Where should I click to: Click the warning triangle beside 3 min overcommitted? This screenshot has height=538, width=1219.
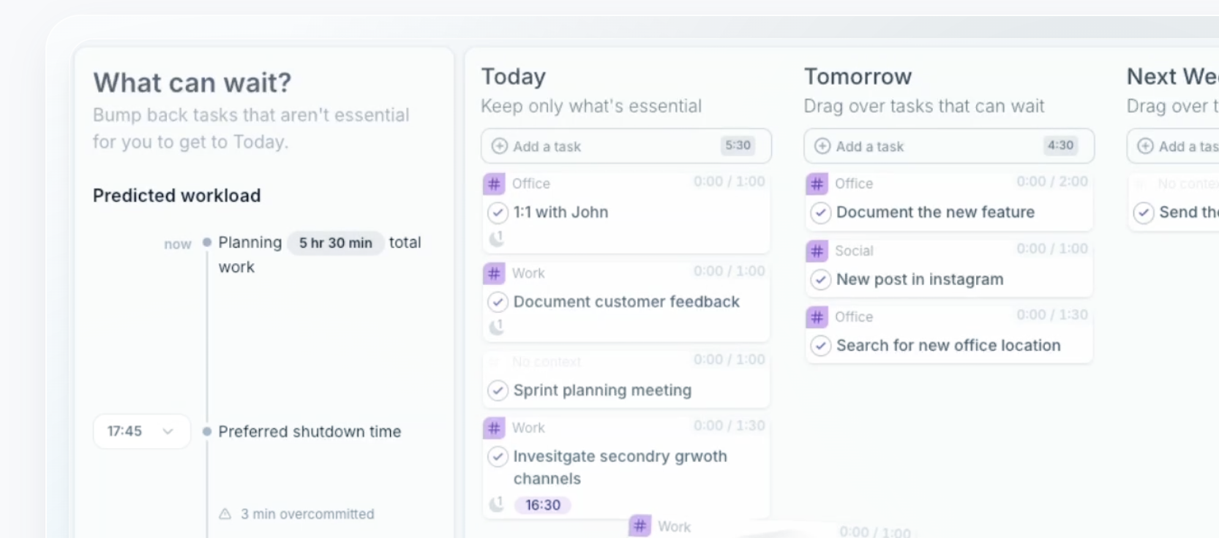[x=225, y=514]
